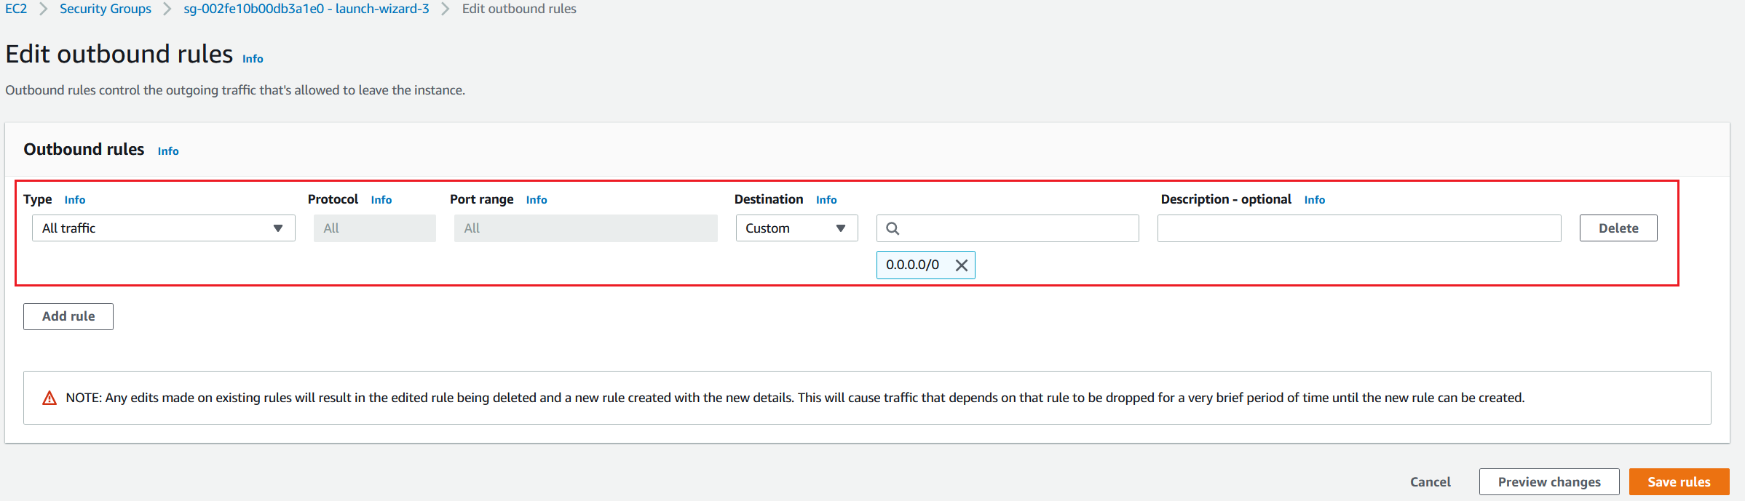This screenshot has width=1745, height=501.
Task: Go to EC2 breadcrumb link
Action: pyautogui.click(x=16, y=9)
